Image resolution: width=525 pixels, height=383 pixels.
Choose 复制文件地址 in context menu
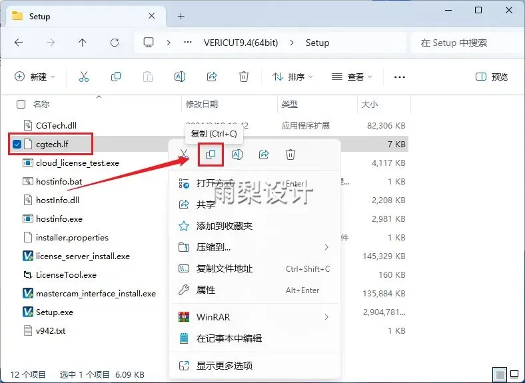click(255, 269)
